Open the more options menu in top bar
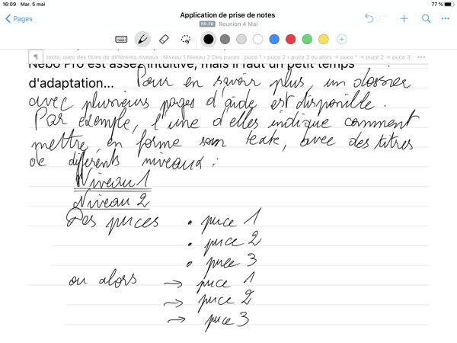 tap(444, 18)
